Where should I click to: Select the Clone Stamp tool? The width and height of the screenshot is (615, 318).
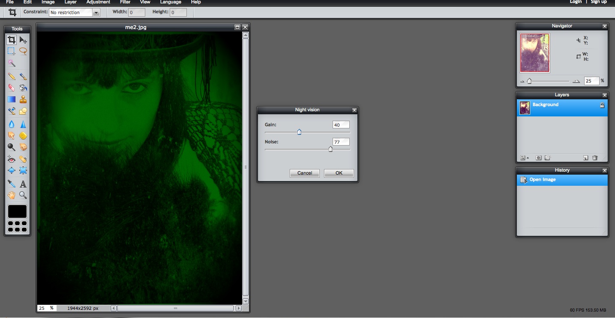[x=23, y=99]
